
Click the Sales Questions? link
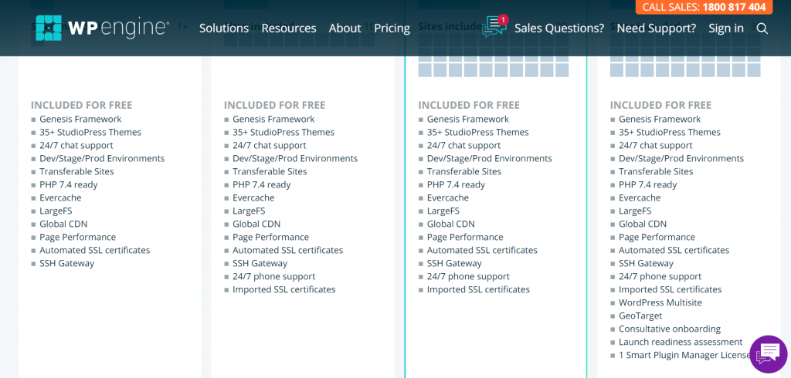pos(559,29)
